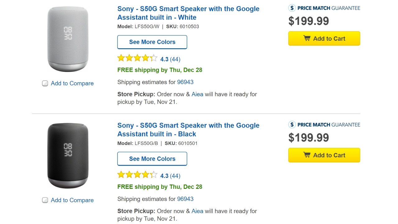The image size is (398, 224).
Task: Click star rating of Black S50G speaker
Action: click(137, 175)
